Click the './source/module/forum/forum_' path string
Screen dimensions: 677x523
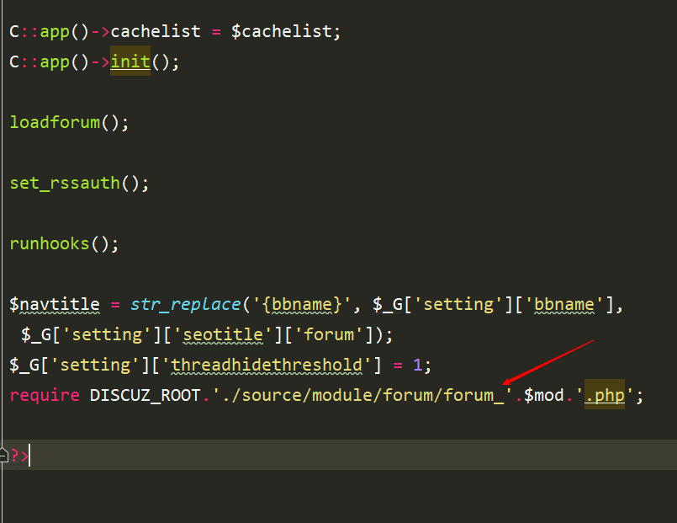point(362,395)
